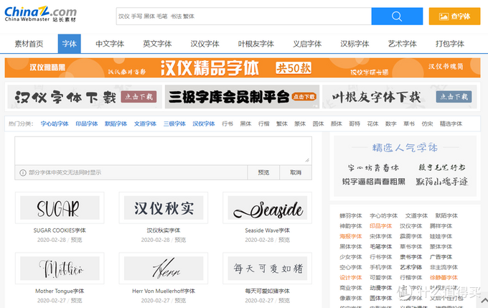Click the 汉仪秋实字体 title link
488x308 pixels.
(x=164, y=230)
